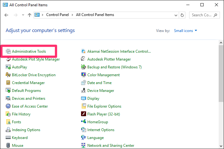Click the Date and Time clock icon
The width and height of the screenshot is (224, 149).
click(x=84, y=82)
